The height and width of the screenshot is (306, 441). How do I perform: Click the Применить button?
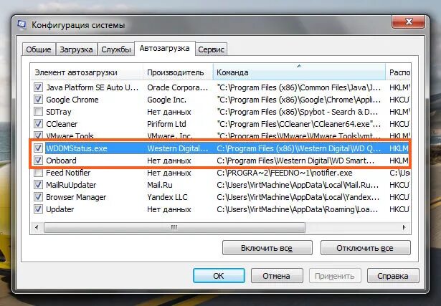[x=335, y=276]
